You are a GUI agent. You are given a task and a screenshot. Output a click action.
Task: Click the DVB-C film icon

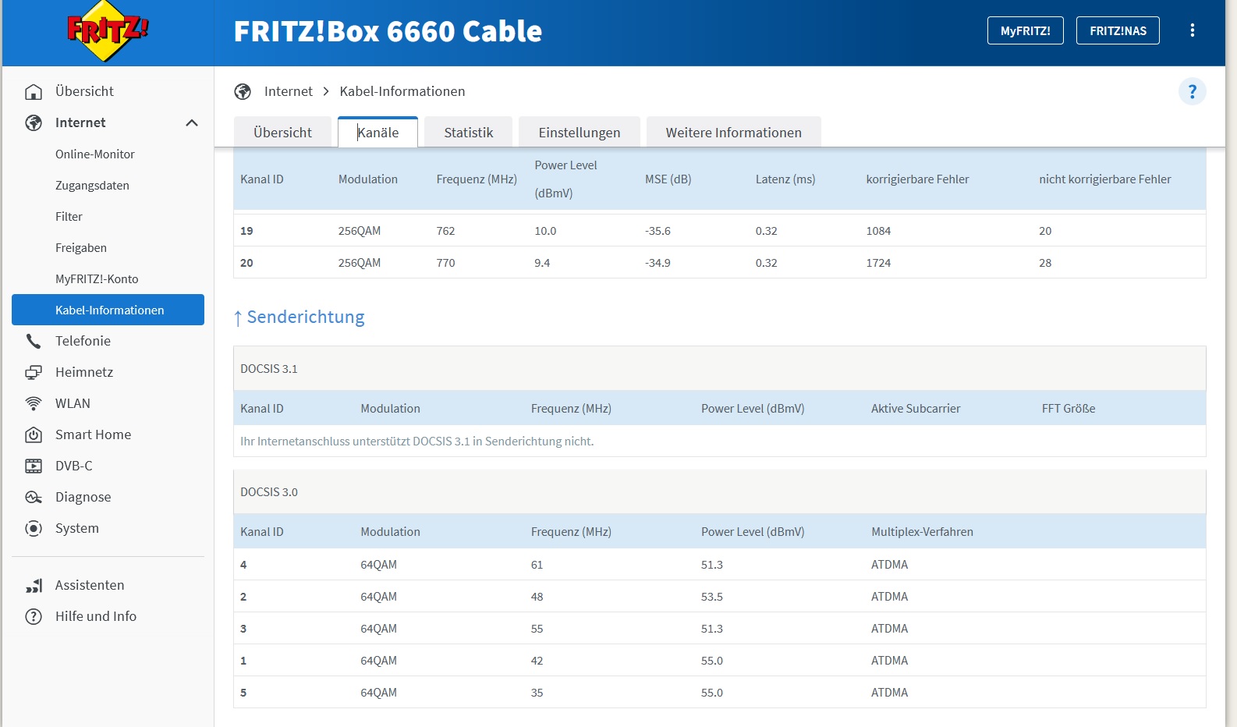34,466
